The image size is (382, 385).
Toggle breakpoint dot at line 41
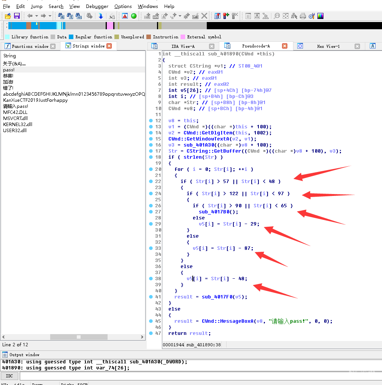click(151, 297)
